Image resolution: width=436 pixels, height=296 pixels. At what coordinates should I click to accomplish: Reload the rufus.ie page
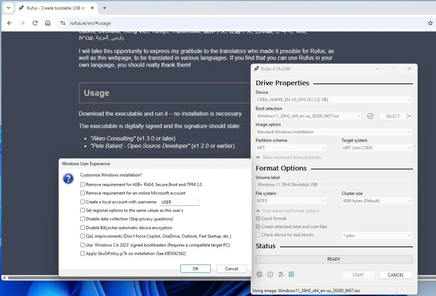[35, 23]
